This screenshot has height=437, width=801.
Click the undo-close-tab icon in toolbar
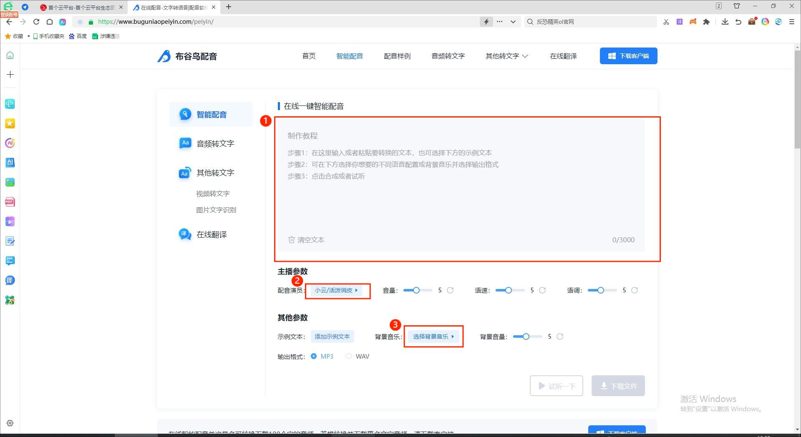(x=738, y=22)
